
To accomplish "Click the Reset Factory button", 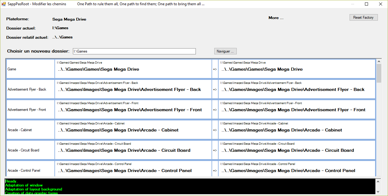I will 363,18.
